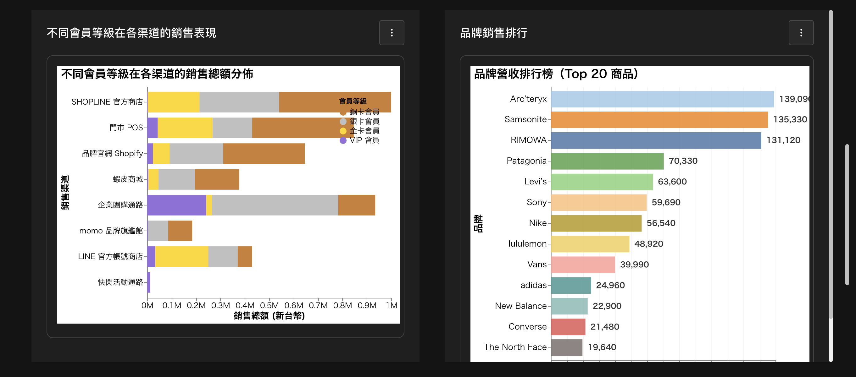856x377 pixels.
Task: Click the 銀卡會員 legend color dot
Action: pos(343,122)
